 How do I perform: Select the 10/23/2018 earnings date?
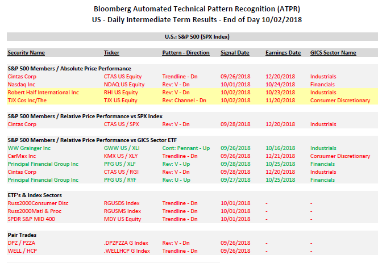click(280, 93)
